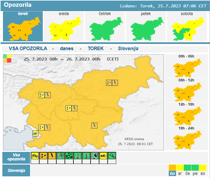
Task: Click the four-color legend square on map
Action: click(x=7, y=58)
